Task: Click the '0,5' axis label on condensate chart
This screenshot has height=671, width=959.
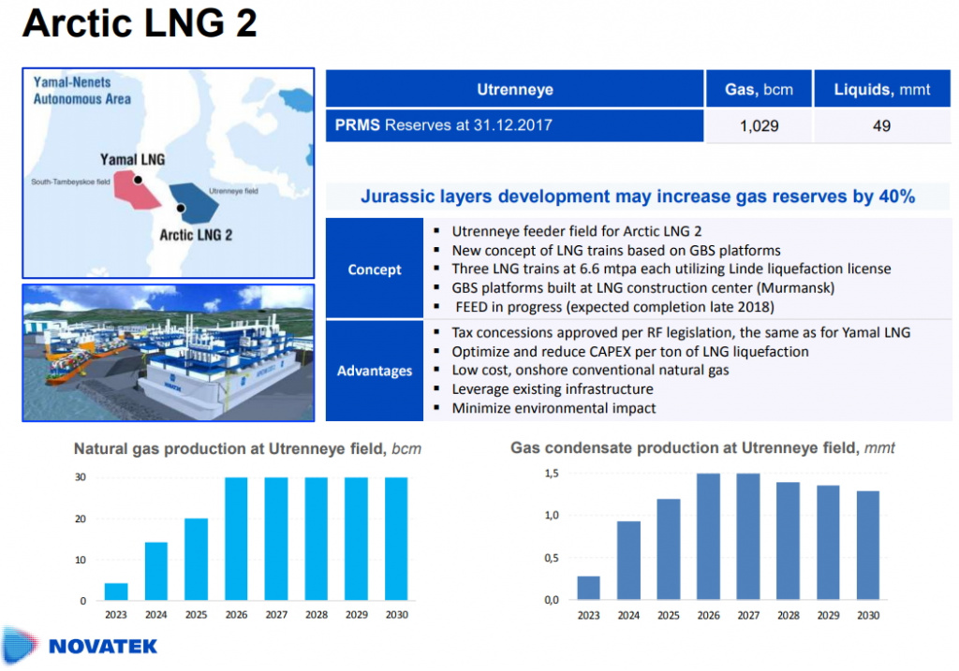Action: pos(552,558)
